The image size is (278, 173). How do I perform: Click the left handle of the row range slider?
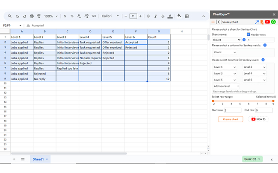click(213, 101)
